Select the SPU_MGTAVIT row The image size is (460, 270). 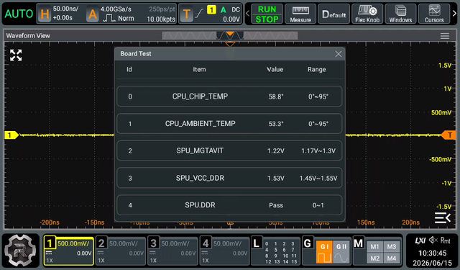pyautogui.click(x=229, y=150)
